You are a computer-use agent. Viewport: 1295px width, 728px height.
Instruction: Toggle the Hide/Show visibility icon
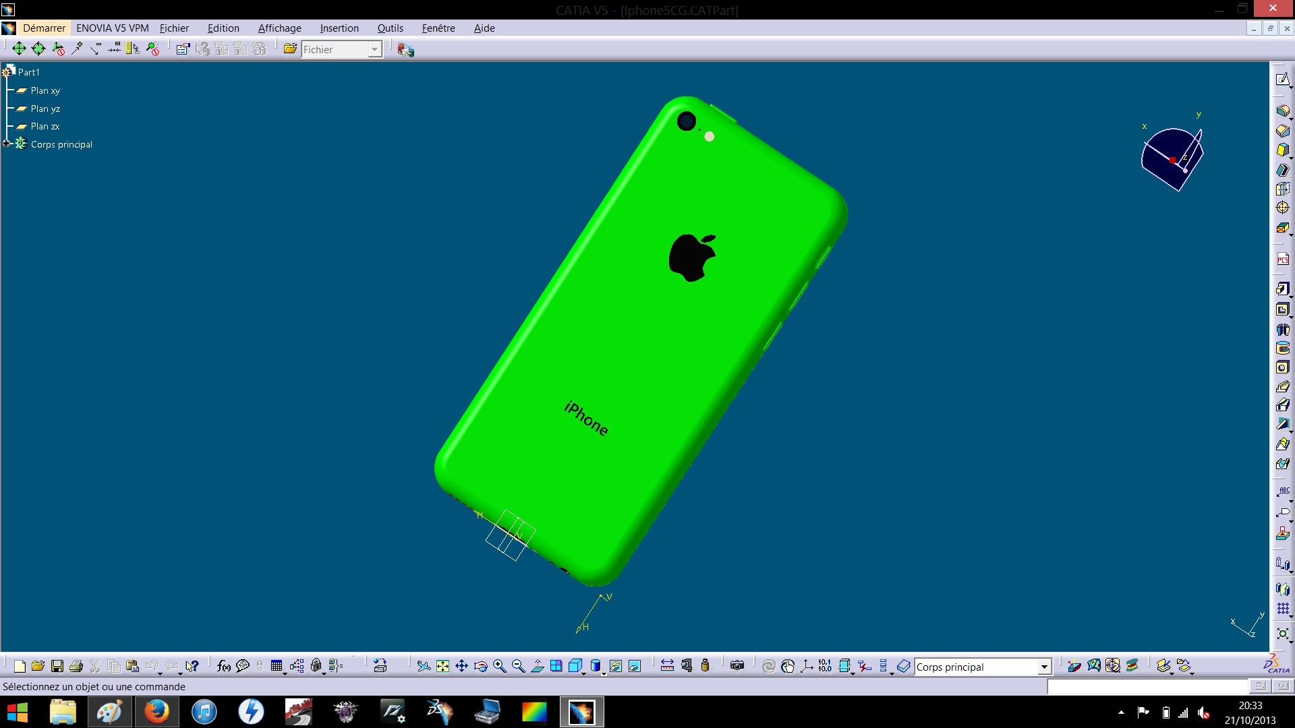pyautogui.click(x=615, y=667)
